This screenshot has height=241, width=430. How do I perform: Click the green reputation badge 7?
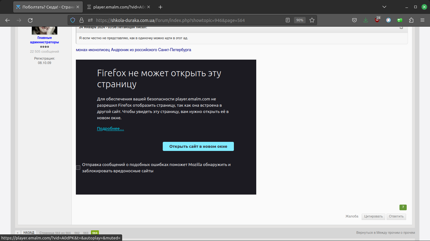pos(403,207)
